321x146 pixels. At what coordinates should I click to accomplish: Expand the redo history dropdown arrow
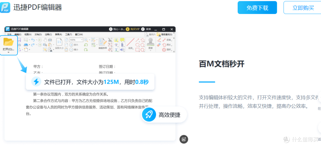point(37,45)
